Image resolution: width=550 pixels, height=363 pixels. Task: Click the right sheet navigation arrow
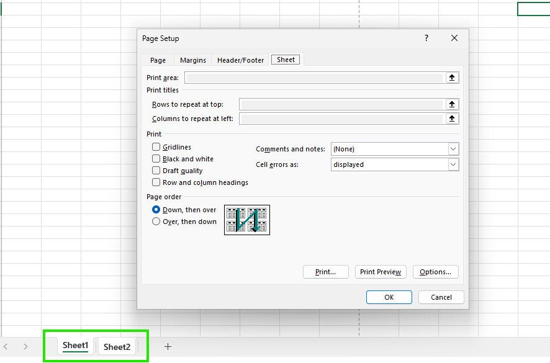(25, 346)
